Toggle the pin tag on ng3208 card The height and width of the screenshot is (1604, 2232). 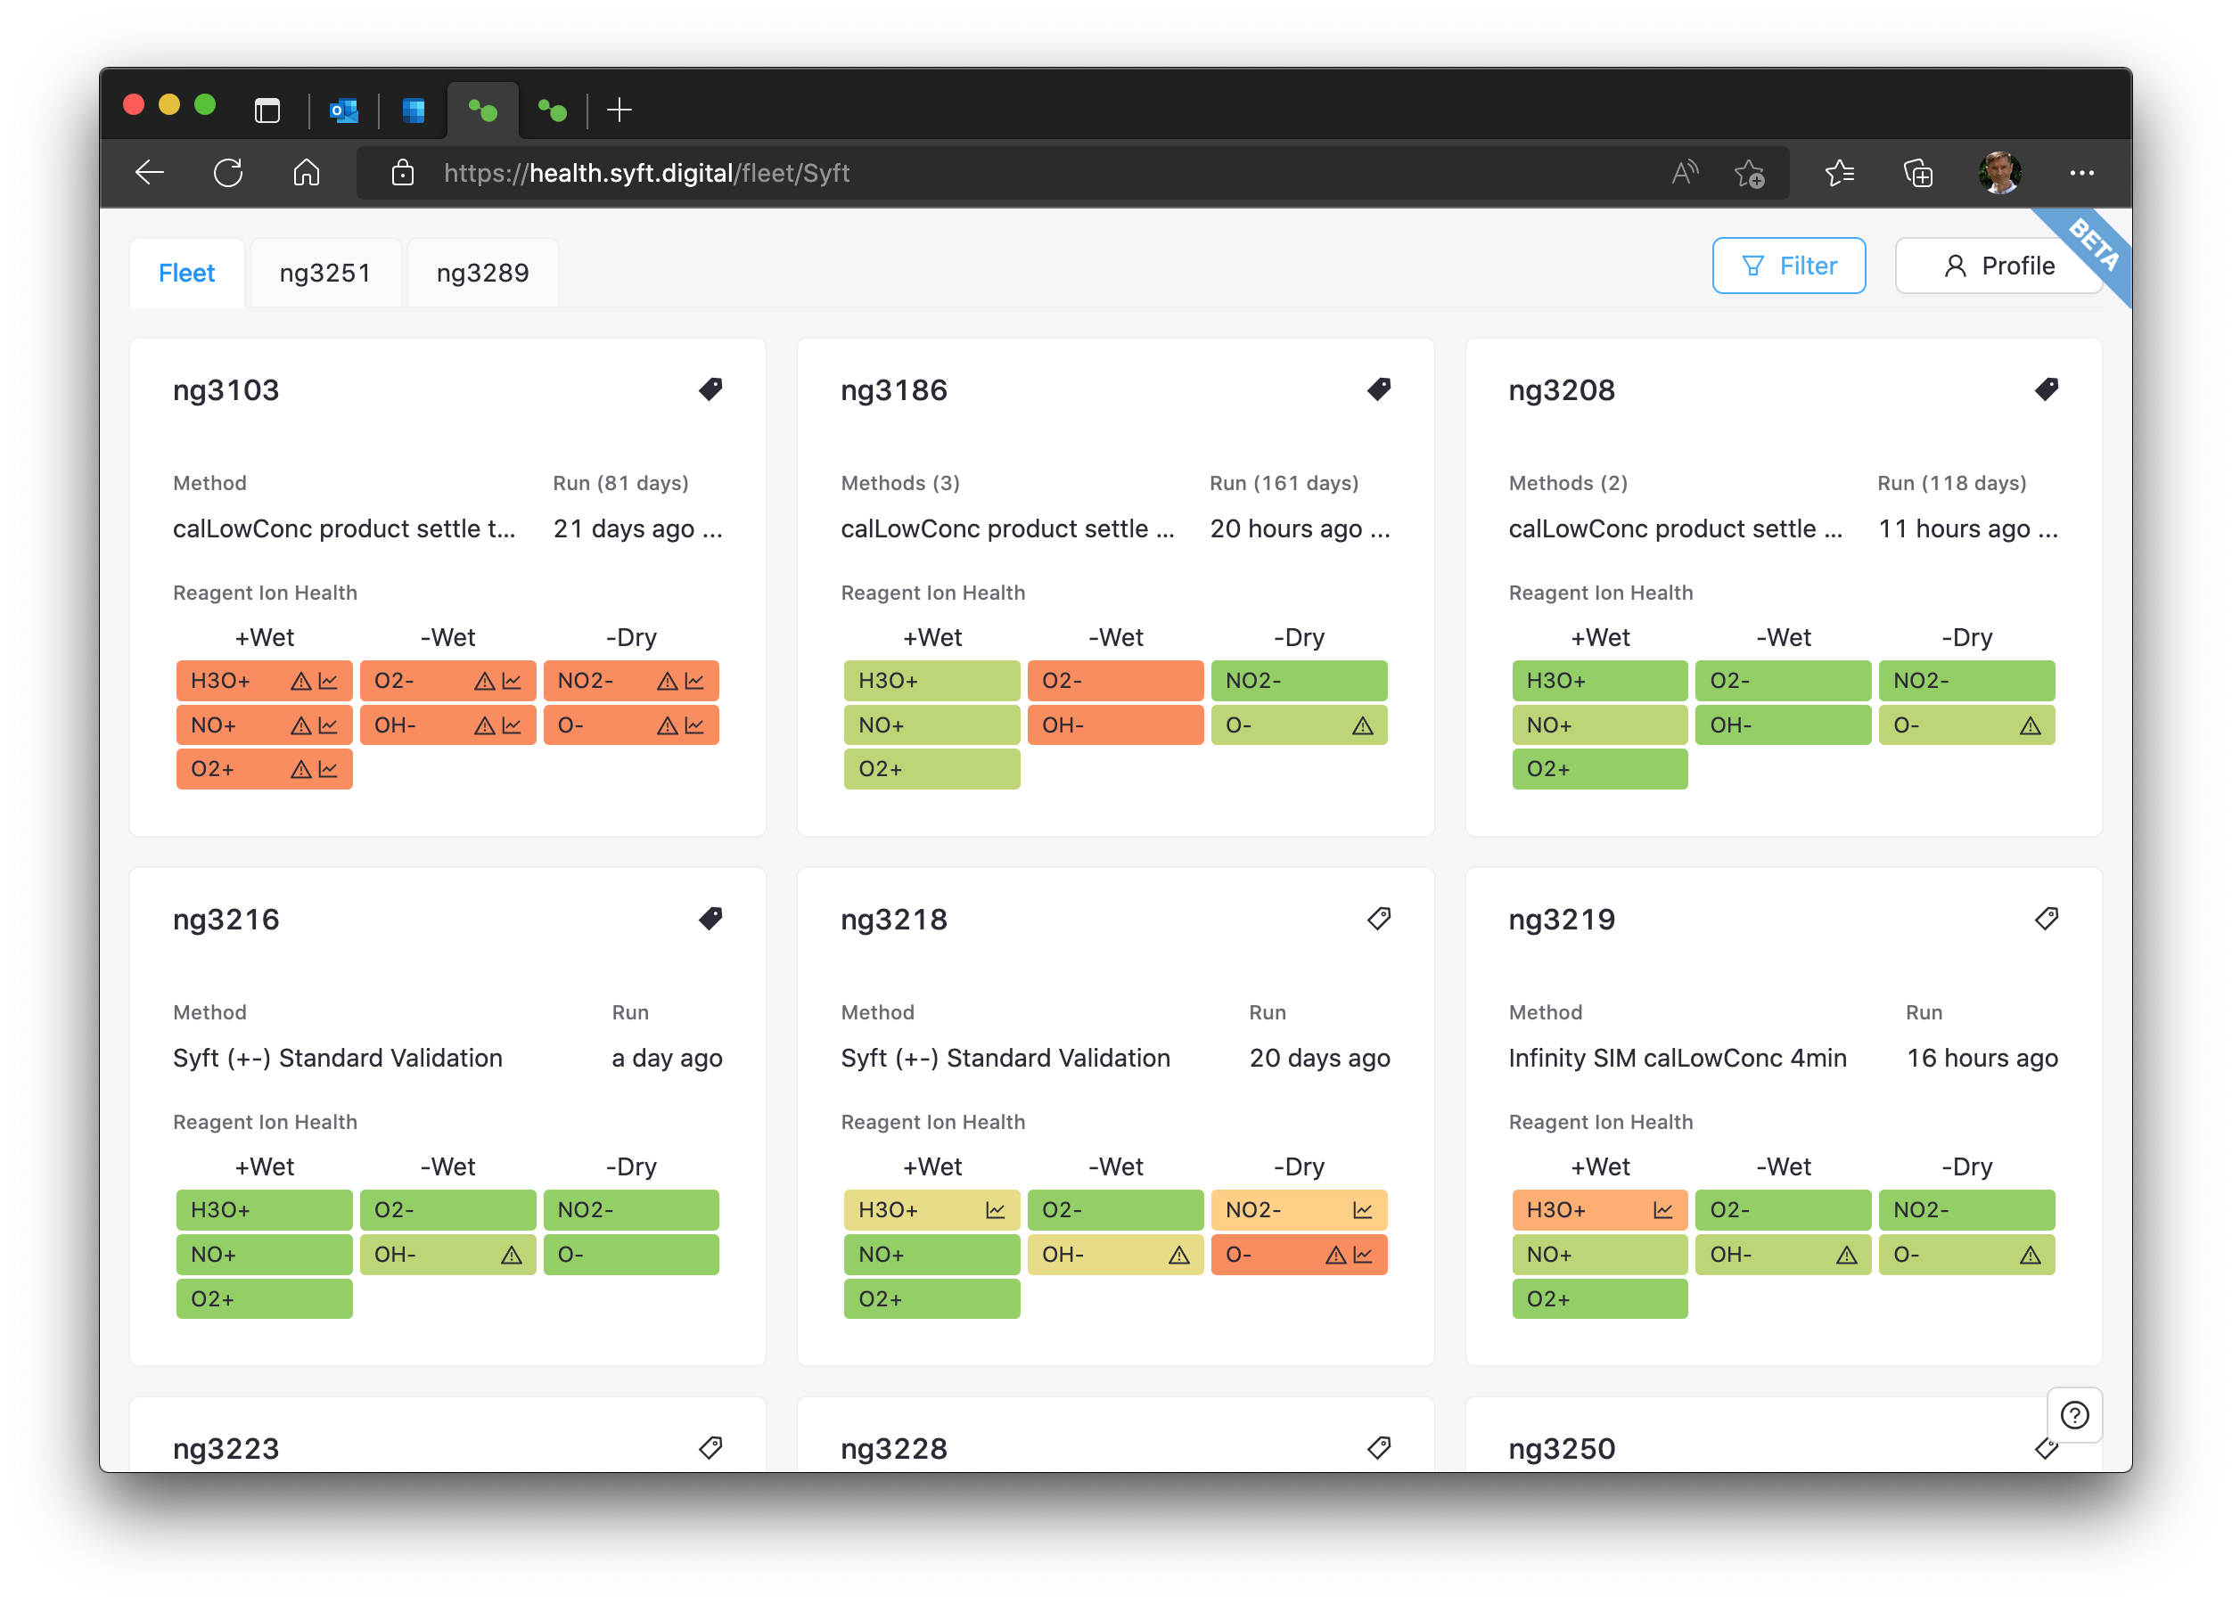point(2046,389)
